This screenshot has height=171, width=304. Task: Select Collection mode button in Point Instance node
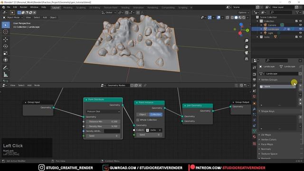click(x=156, y=114)
